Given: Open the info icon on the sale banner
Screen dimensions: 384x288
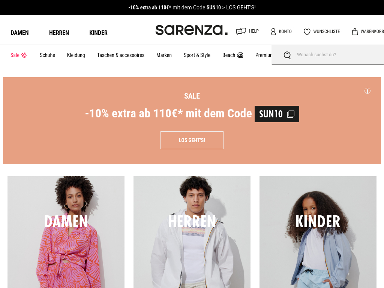Looking at the screenshot, I should coord(367,91).
